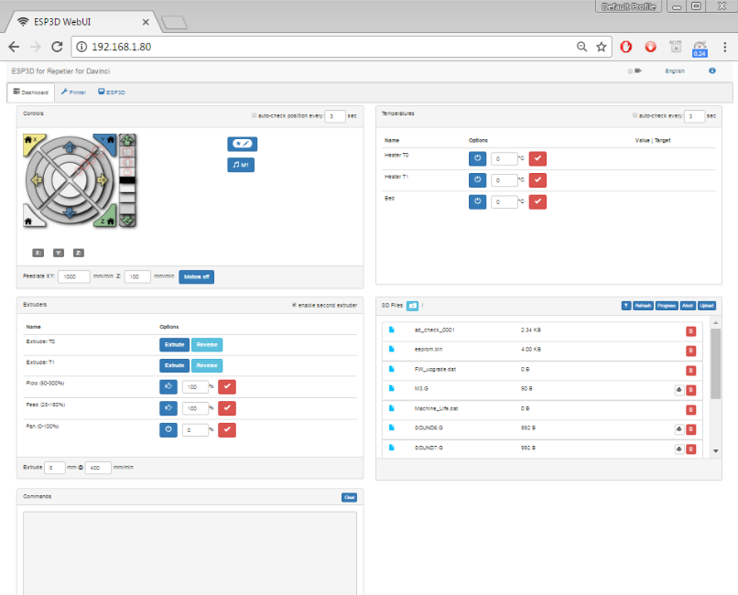Image resolution: width=738 pixels, height=595 pixels.
Task: Click the Motors off button
Action: pyautogui.click(x=196, y=277)
